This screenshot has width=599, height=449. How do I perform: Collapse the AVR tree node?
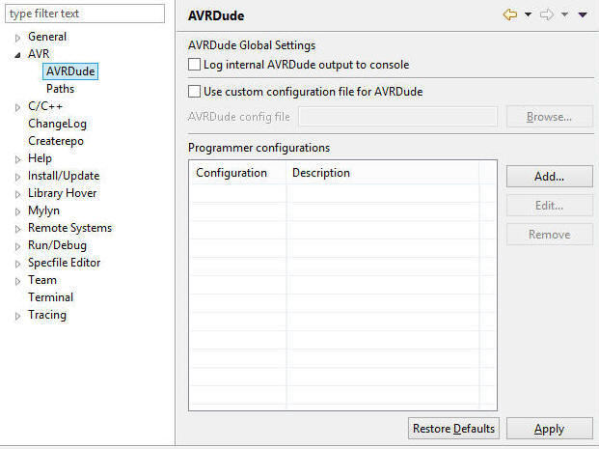pos(17,54)
